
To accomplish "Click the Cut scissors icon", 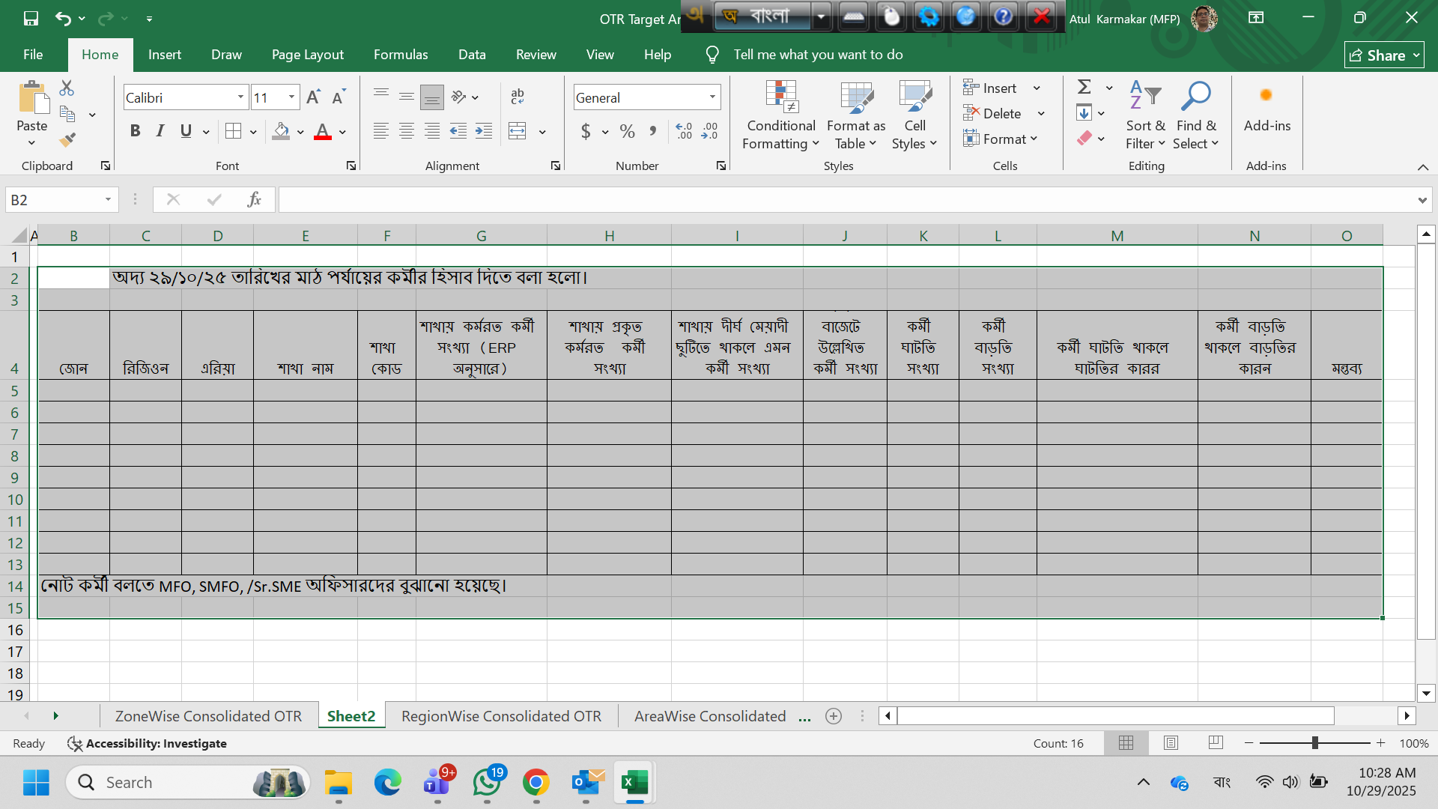I will [x=67, y=88].
